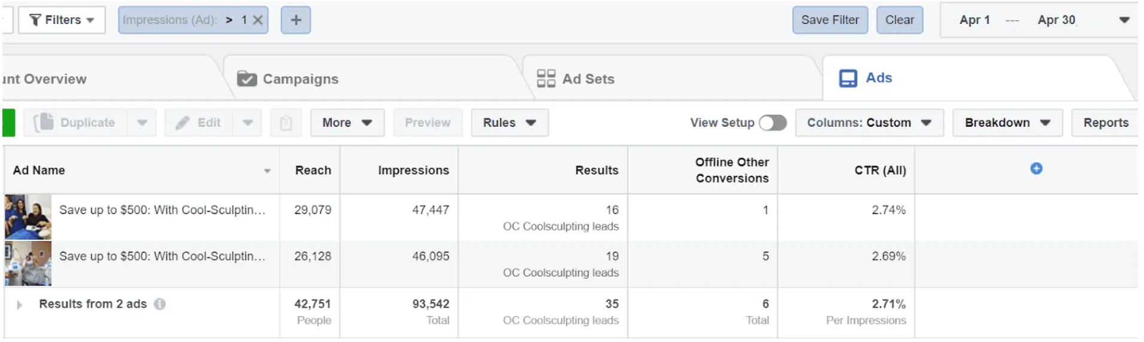Click the 6 Total offline conversions value
The image size is (1144, 342).
coord(765,304)
